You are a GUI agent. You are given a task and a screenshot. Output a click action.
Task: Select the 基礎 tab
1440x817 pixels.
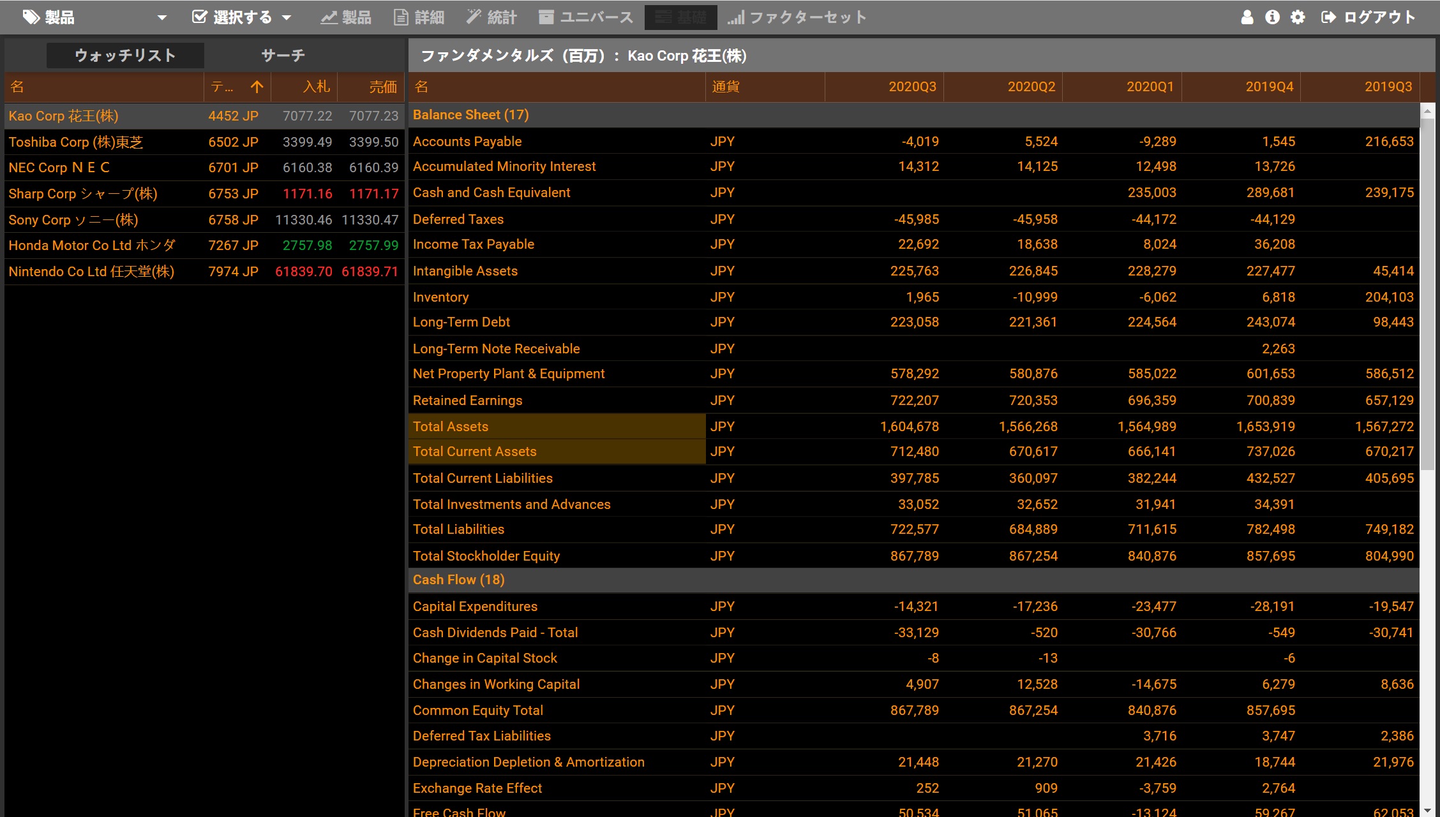[x=680, y=17]
